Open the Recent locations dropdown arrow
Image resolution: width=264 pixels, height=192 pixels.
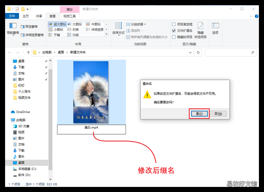(23, 52)
